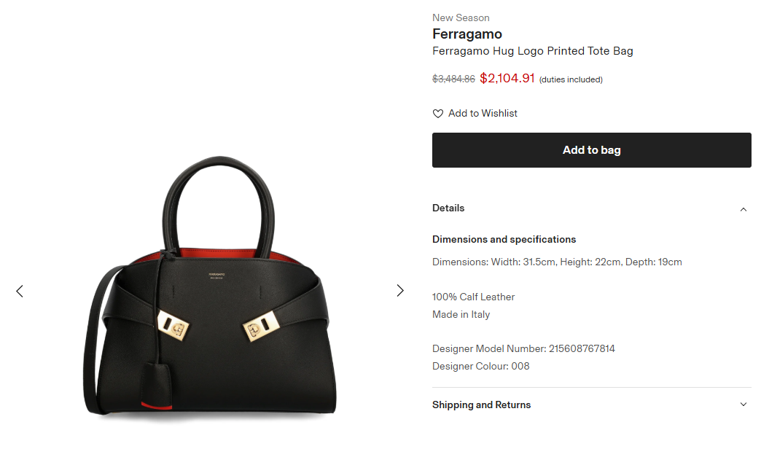
Task: Expand the Shipping and Returns chevron
Action: [744, 405]
